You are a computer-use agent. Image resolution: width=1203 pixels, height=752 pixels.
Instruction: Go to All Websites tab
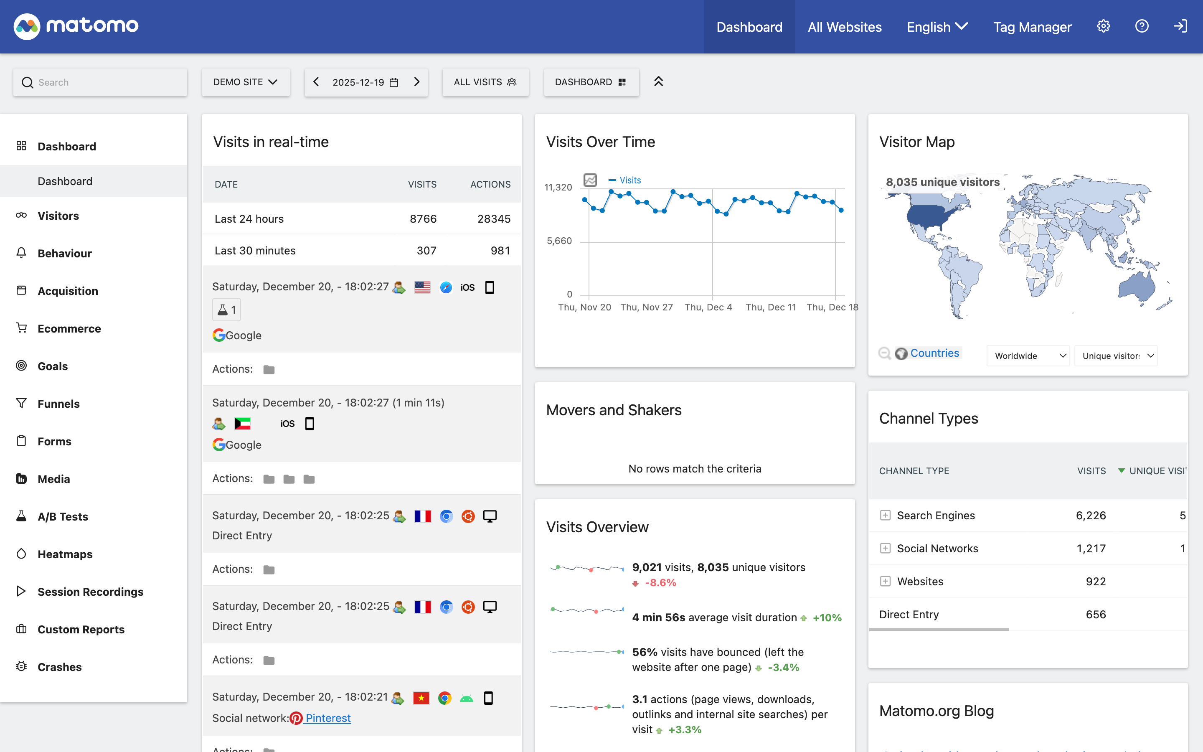844,27
